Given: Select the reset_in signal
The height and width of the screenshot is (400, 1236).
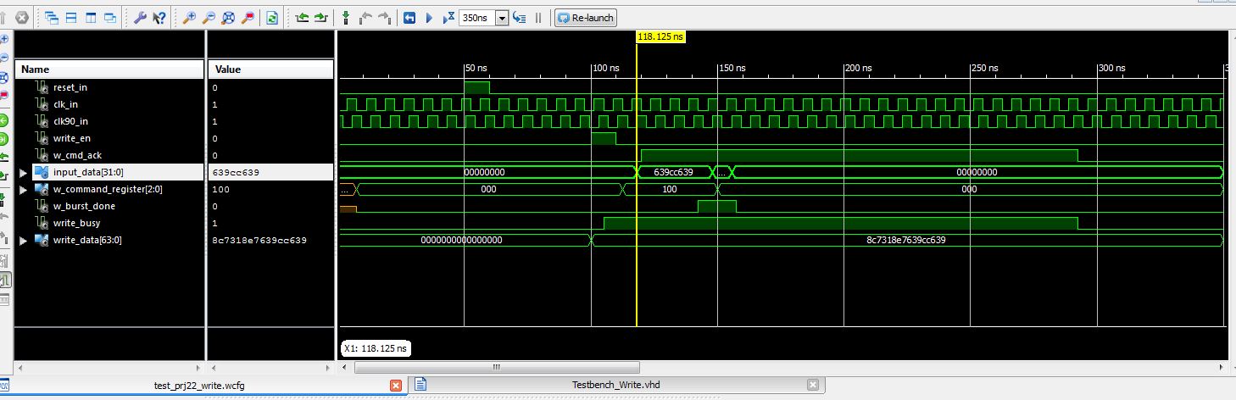Looking at the screenshot, I should (70, 87).
